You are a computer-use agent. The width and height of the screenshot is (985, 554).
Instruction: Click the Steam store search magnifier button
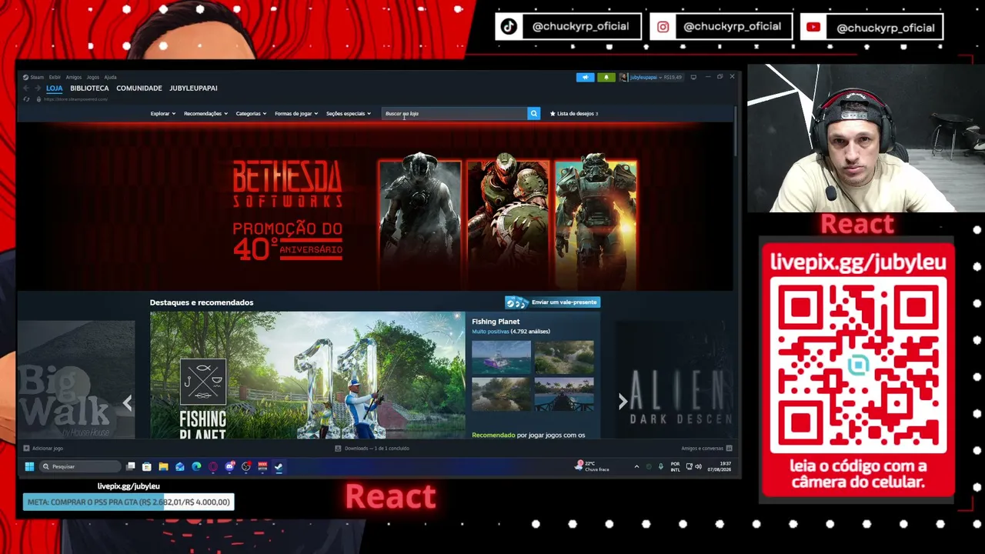coord(533,113)
